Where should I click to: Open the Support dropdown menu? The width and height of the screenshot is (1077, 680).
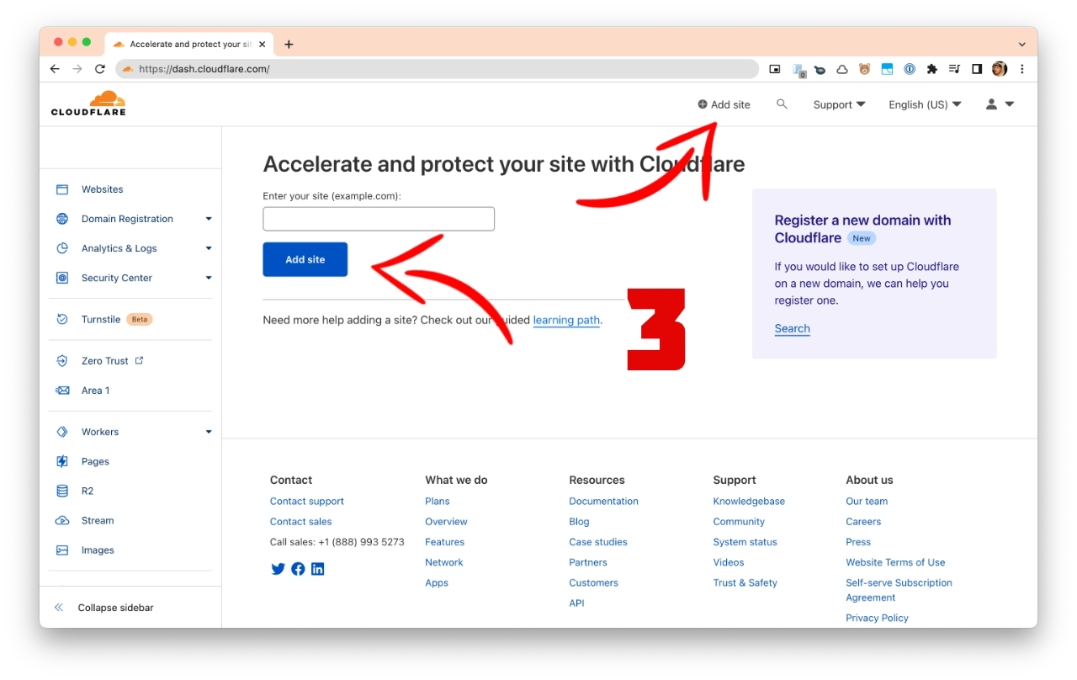(x=839, y=104)
